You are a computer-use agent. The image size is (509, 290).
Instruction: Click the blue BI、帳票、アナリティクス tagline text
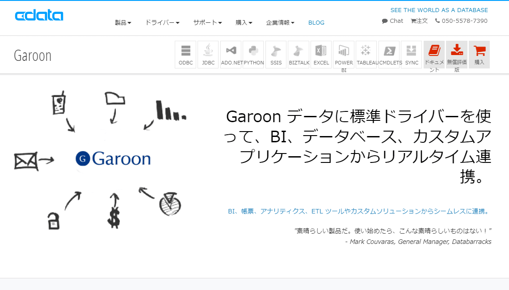tap(359, 211)
